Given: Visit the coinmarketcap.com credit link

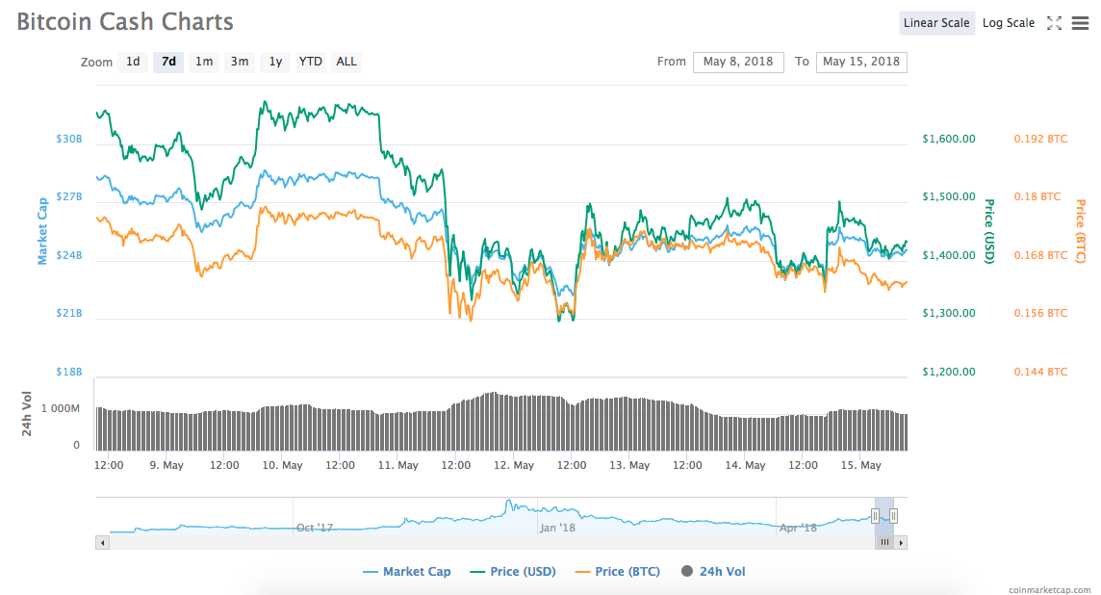Looking at the screenshot, I should click(1049, 588).
